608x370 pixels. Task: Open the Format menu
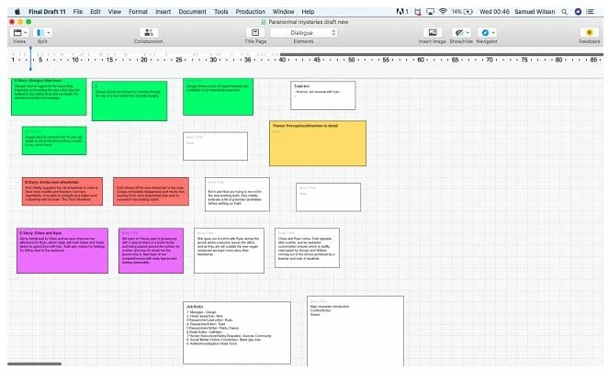pos(138,11)
